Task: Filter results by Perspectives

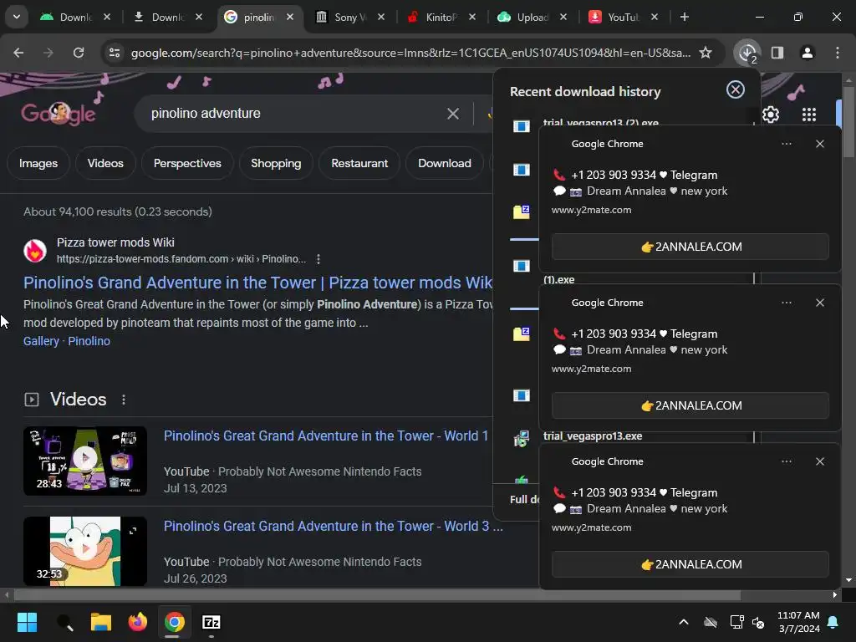Action: [x=187, y=163]
